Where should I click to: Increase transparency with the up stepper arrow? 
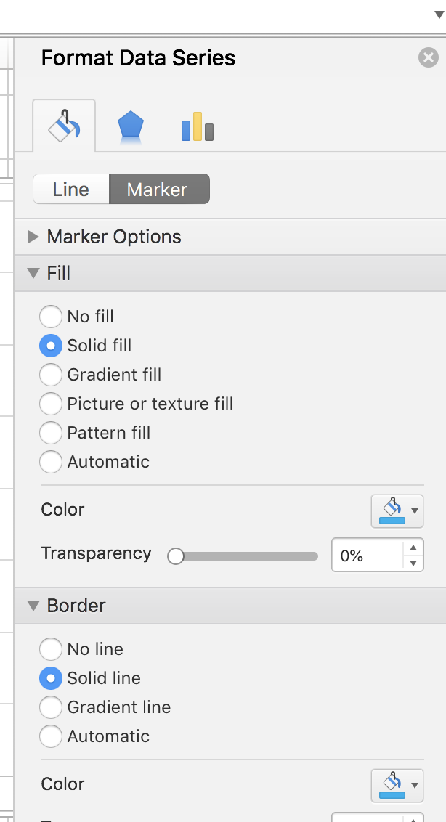[x=413, y=548]
